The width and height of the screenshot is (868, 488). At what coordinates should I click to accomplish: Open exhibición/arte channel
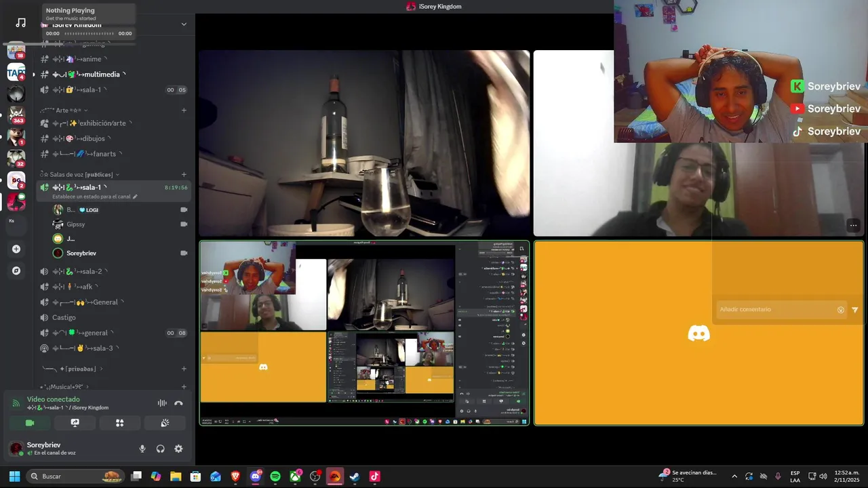[114, 123]
